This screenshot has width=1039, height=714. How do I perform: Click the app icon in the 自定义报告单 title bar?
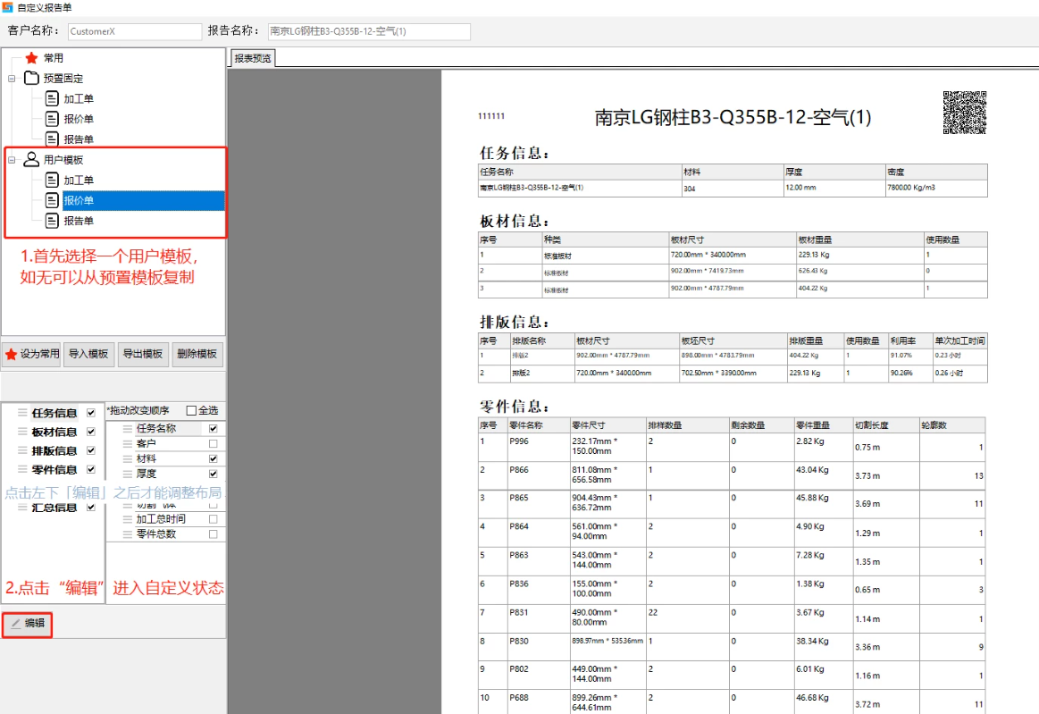(7, 7)
